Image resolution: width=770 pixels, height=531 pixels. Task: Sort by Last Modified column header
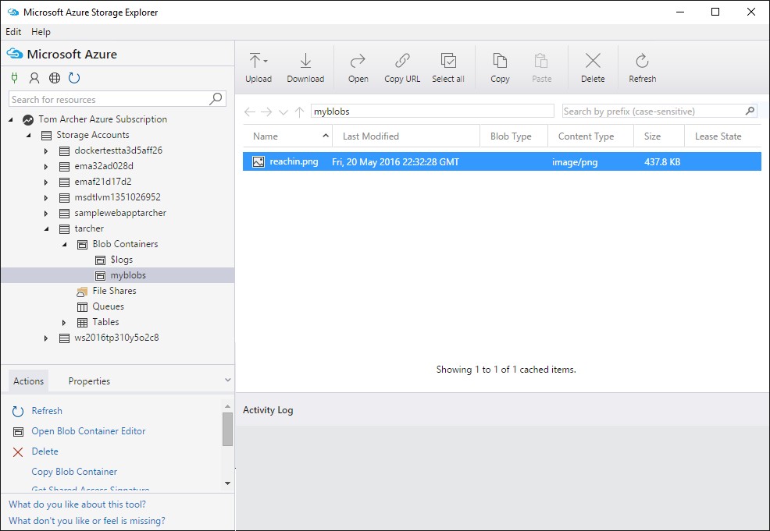(406, 136)
